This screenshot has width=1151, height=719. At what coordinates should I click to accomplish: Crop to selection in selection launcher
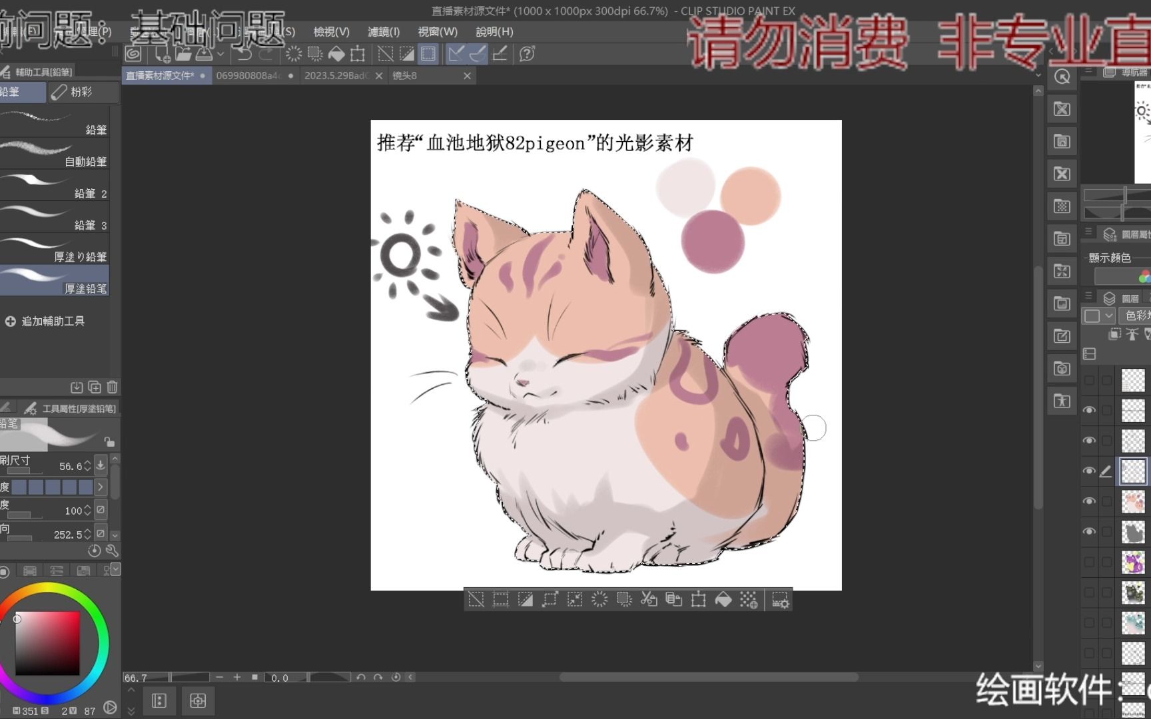pyautogui.click(x=501, y=600)
